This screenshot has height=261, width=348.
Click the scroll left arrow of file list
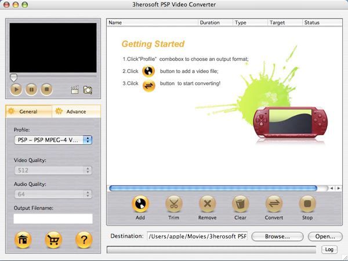(x=332, y=188)
